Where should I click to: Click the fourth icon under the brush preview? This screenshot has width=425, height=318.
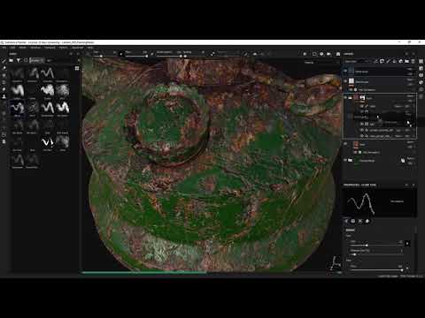367,221
